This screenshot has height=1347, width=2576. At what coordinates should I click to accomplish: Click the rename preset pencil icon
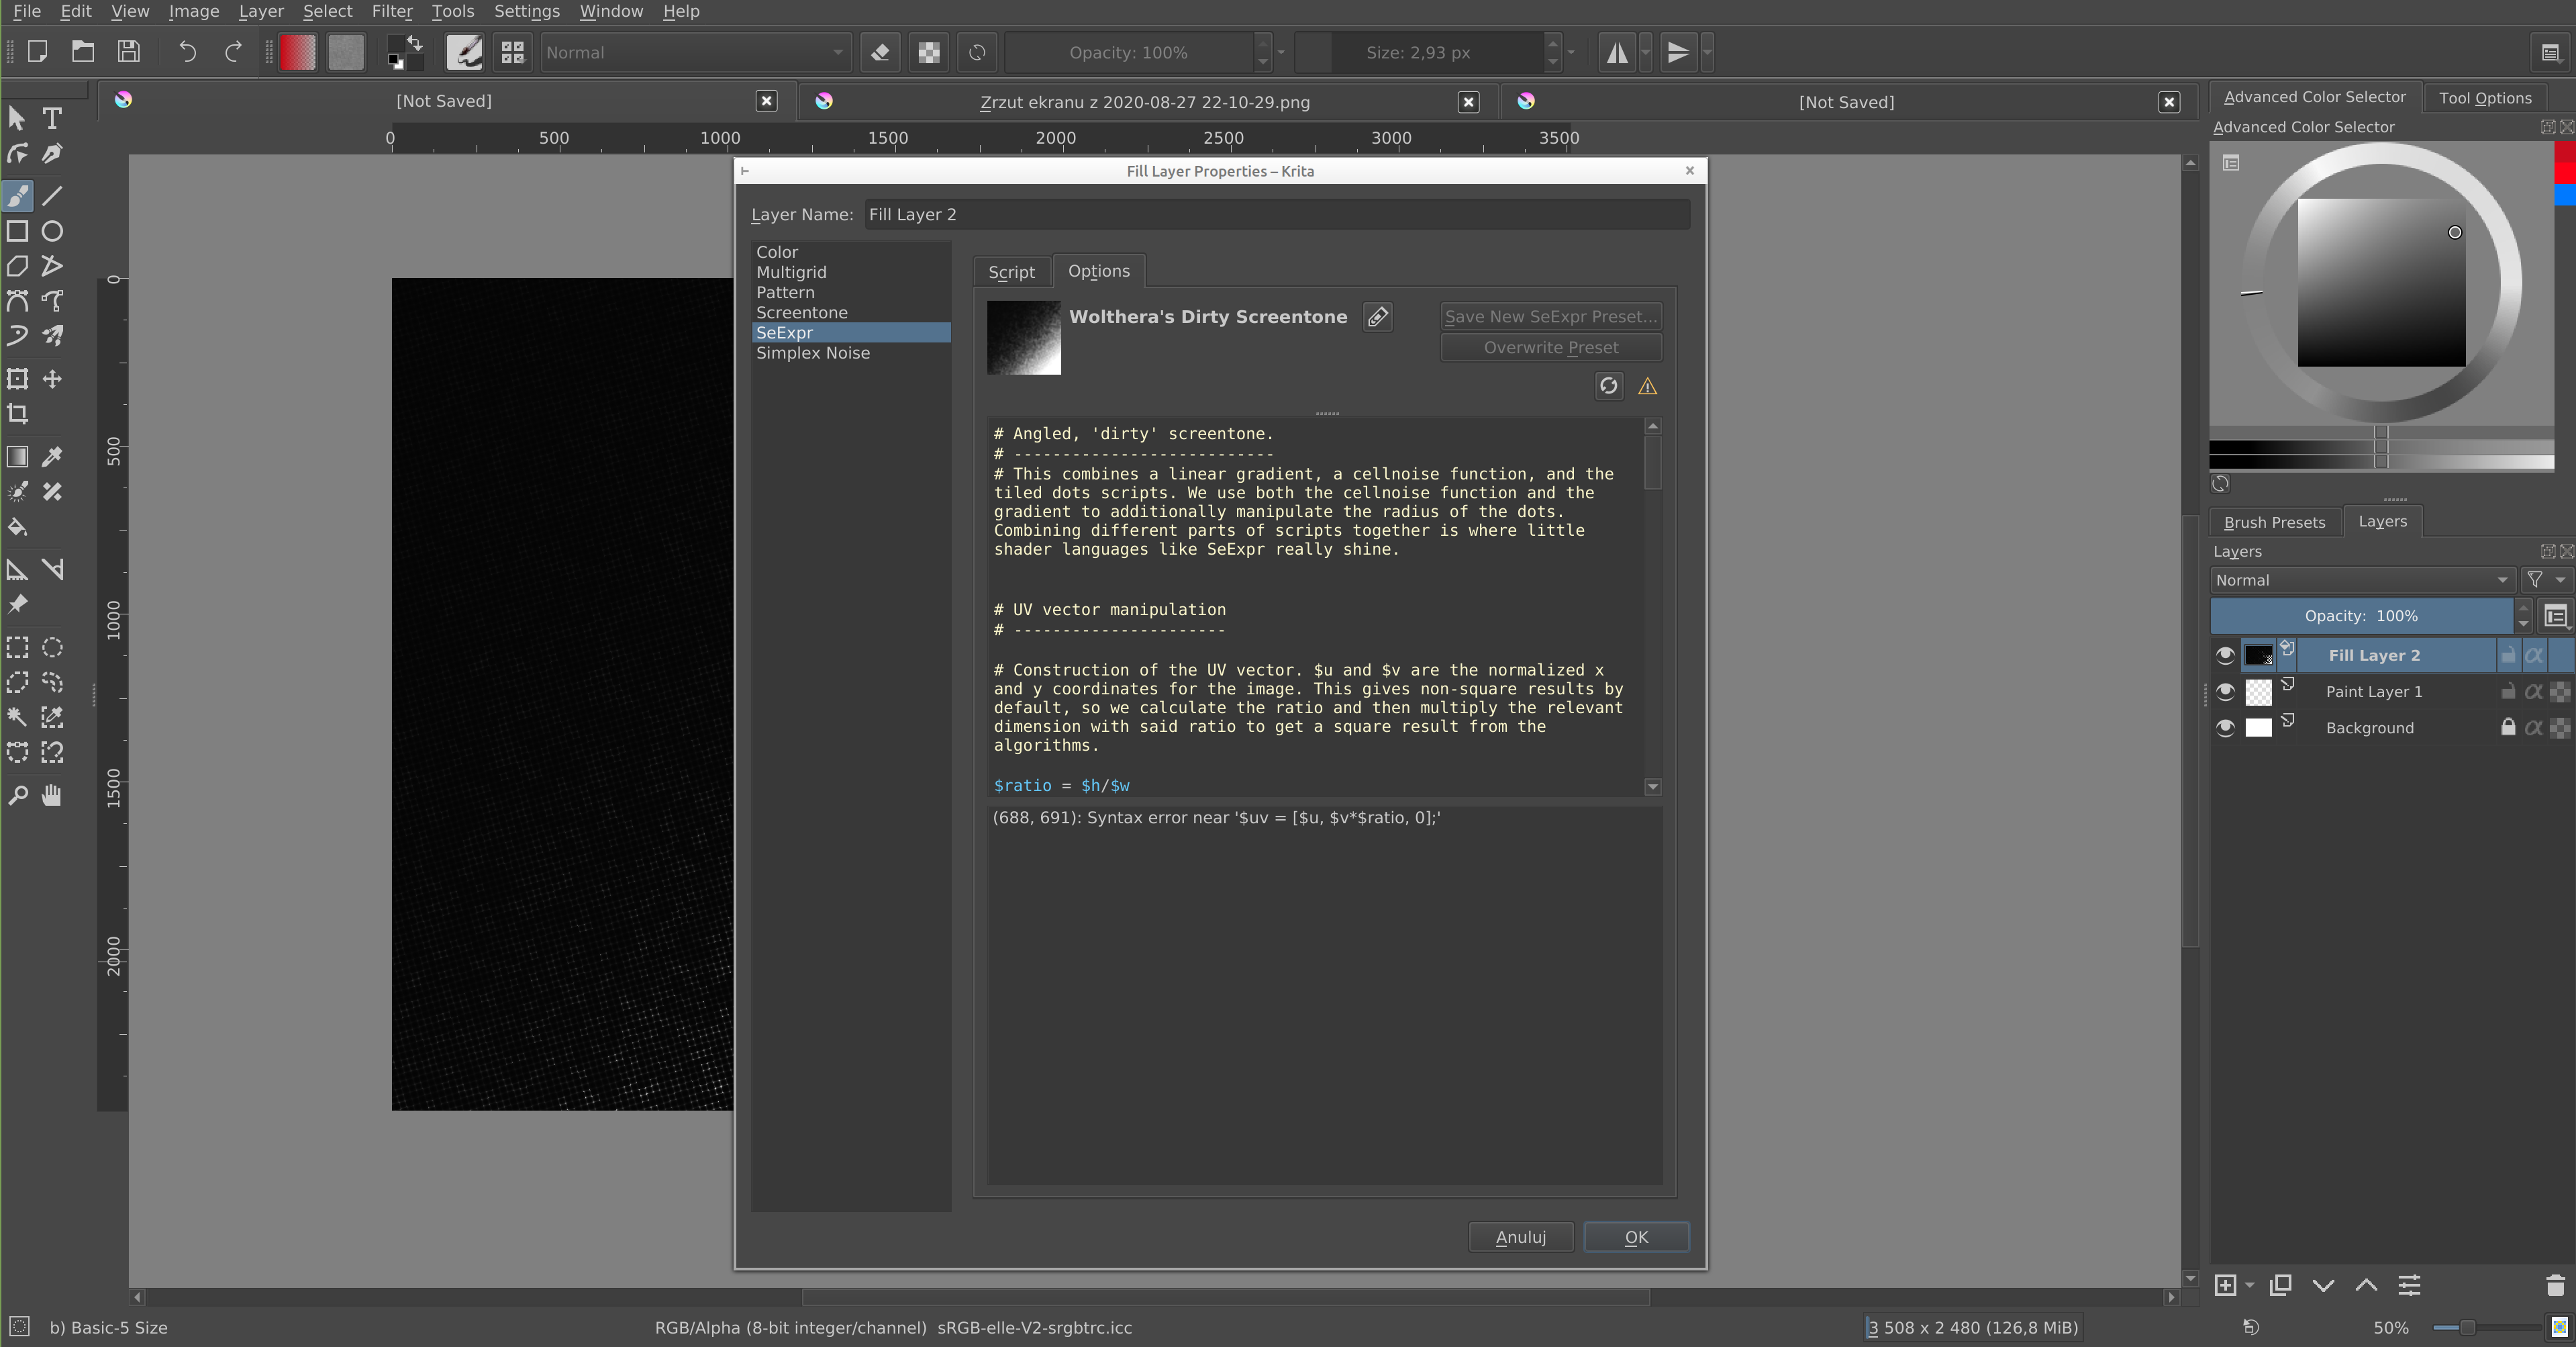(x=1377, y=317)
